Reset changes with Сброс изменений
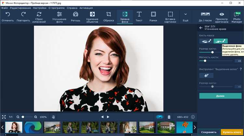Screen dimensions: 244x136 (x=39, y=17)
